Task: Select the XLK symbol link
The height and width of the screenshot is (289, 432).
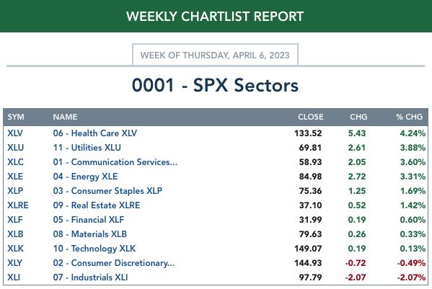Action: pos(15,249)
